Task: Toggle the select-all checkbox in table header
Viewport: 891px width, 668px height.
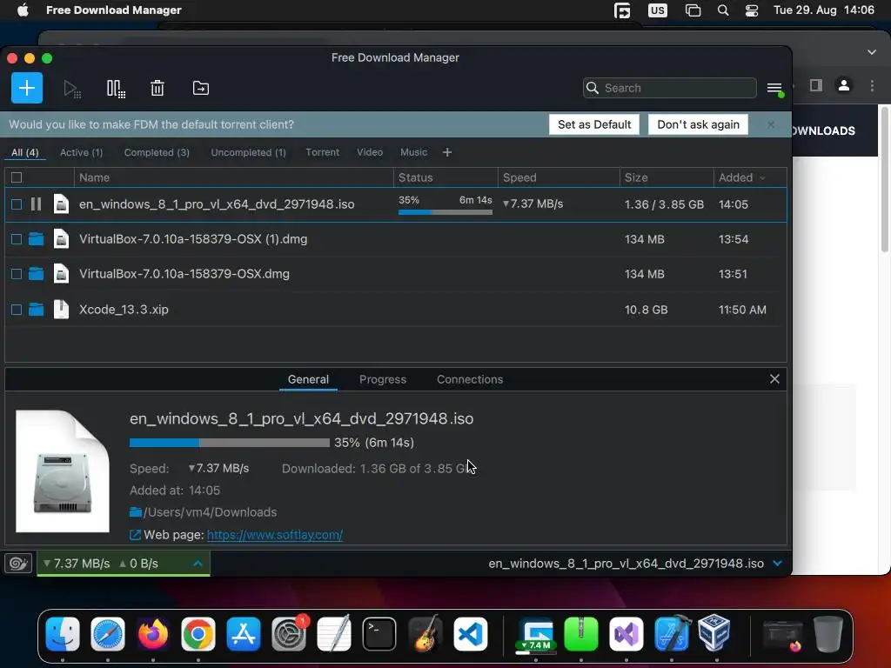Action: tap(17, 177)
